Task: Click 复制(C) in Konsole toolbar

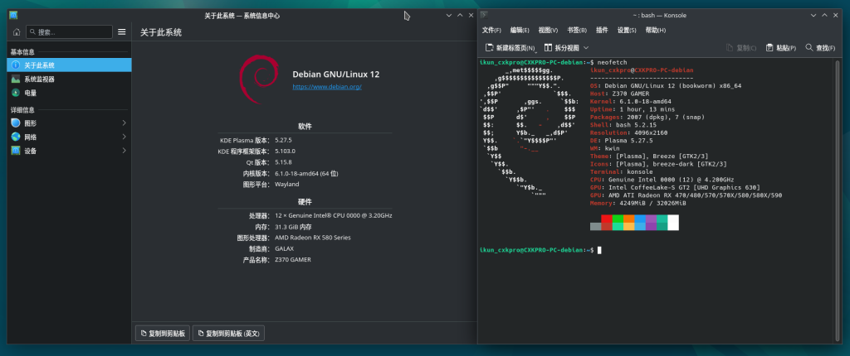Action: pos(741,48)
